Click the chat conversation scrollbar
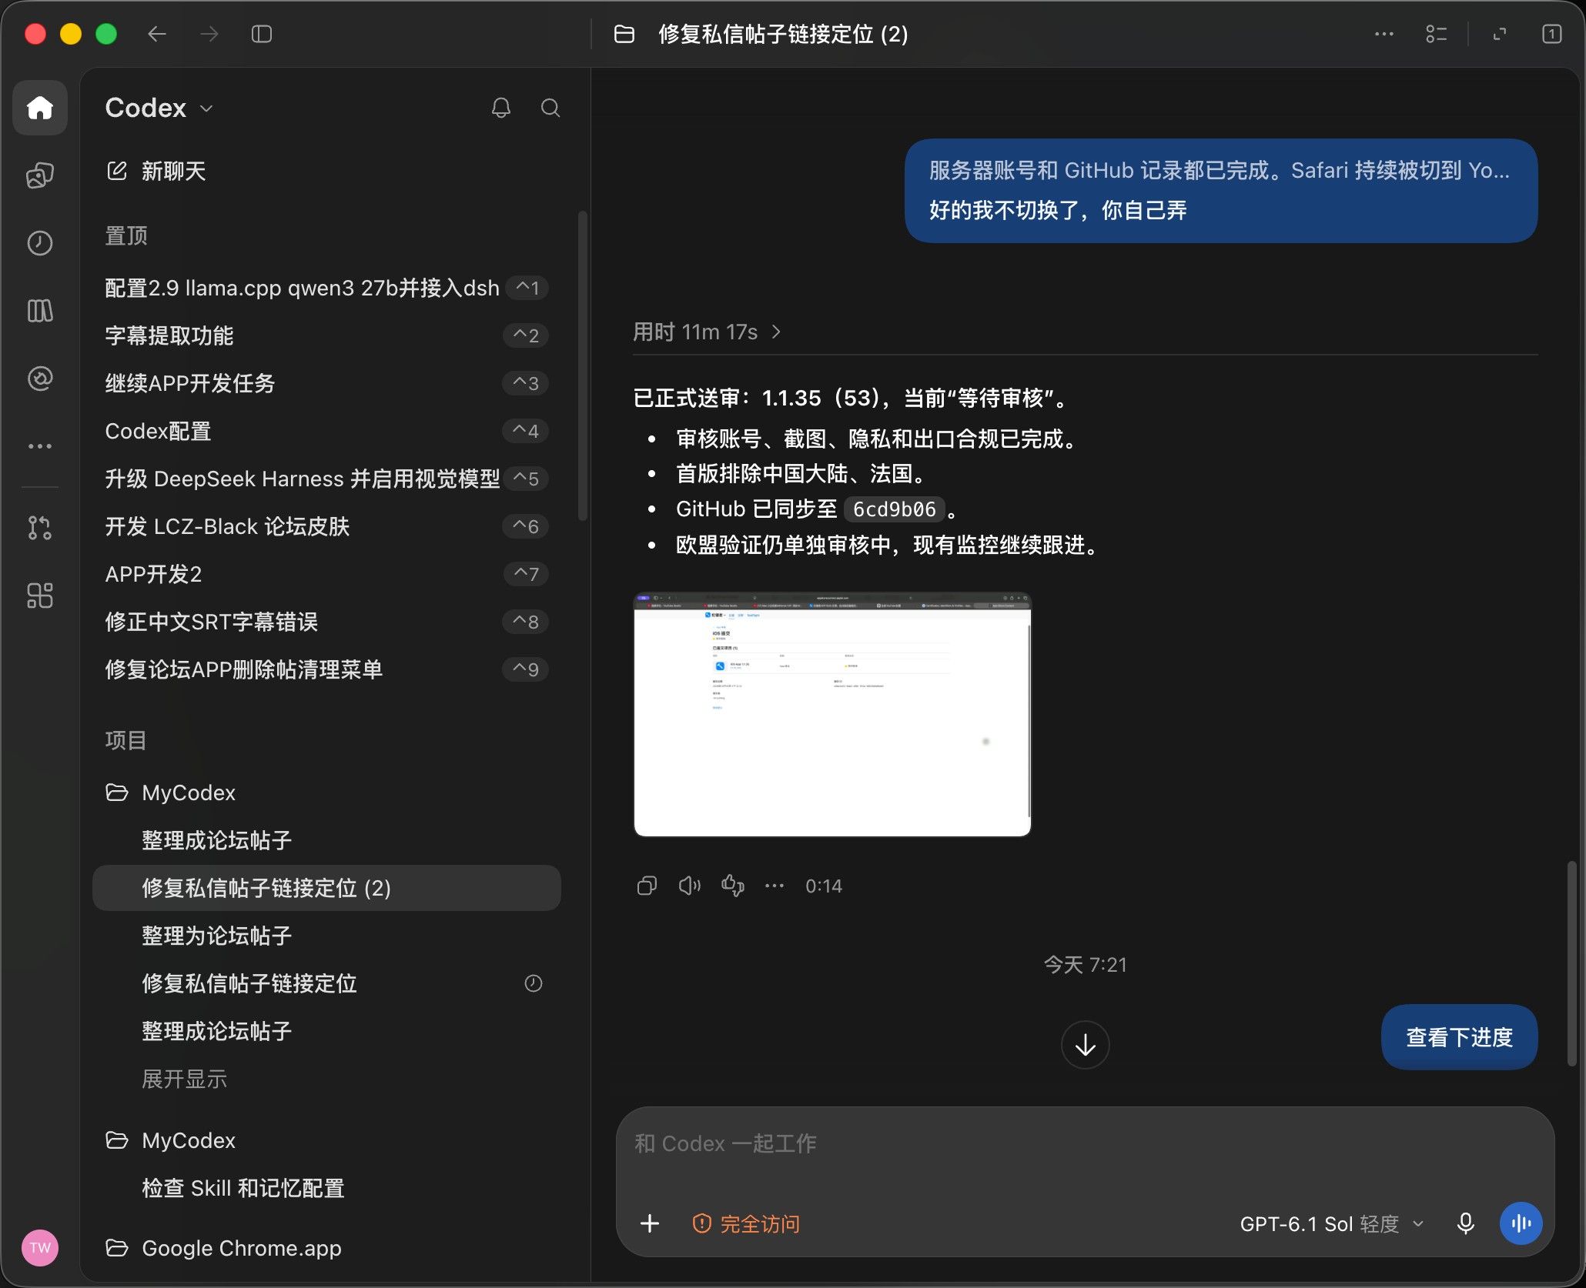 pos(1571,964)
